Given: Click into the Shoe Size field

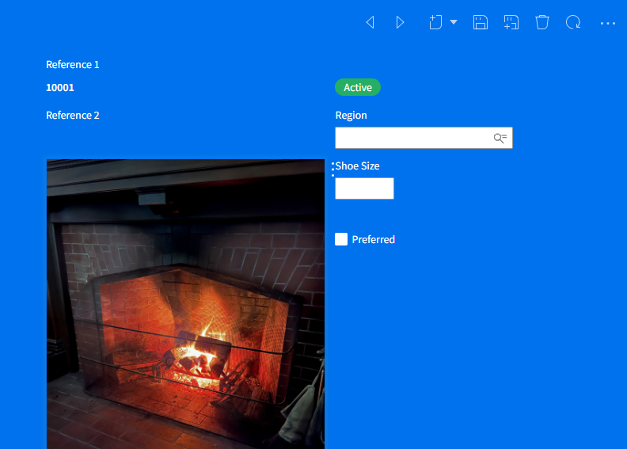Looking at the screenshot, I should (x=364, y=188).
